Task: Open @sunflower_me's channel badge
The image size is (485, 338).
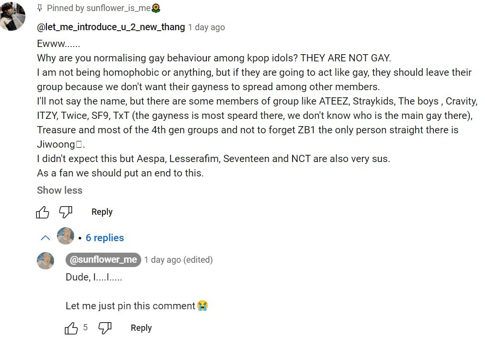Action: [x=103, y=259]
